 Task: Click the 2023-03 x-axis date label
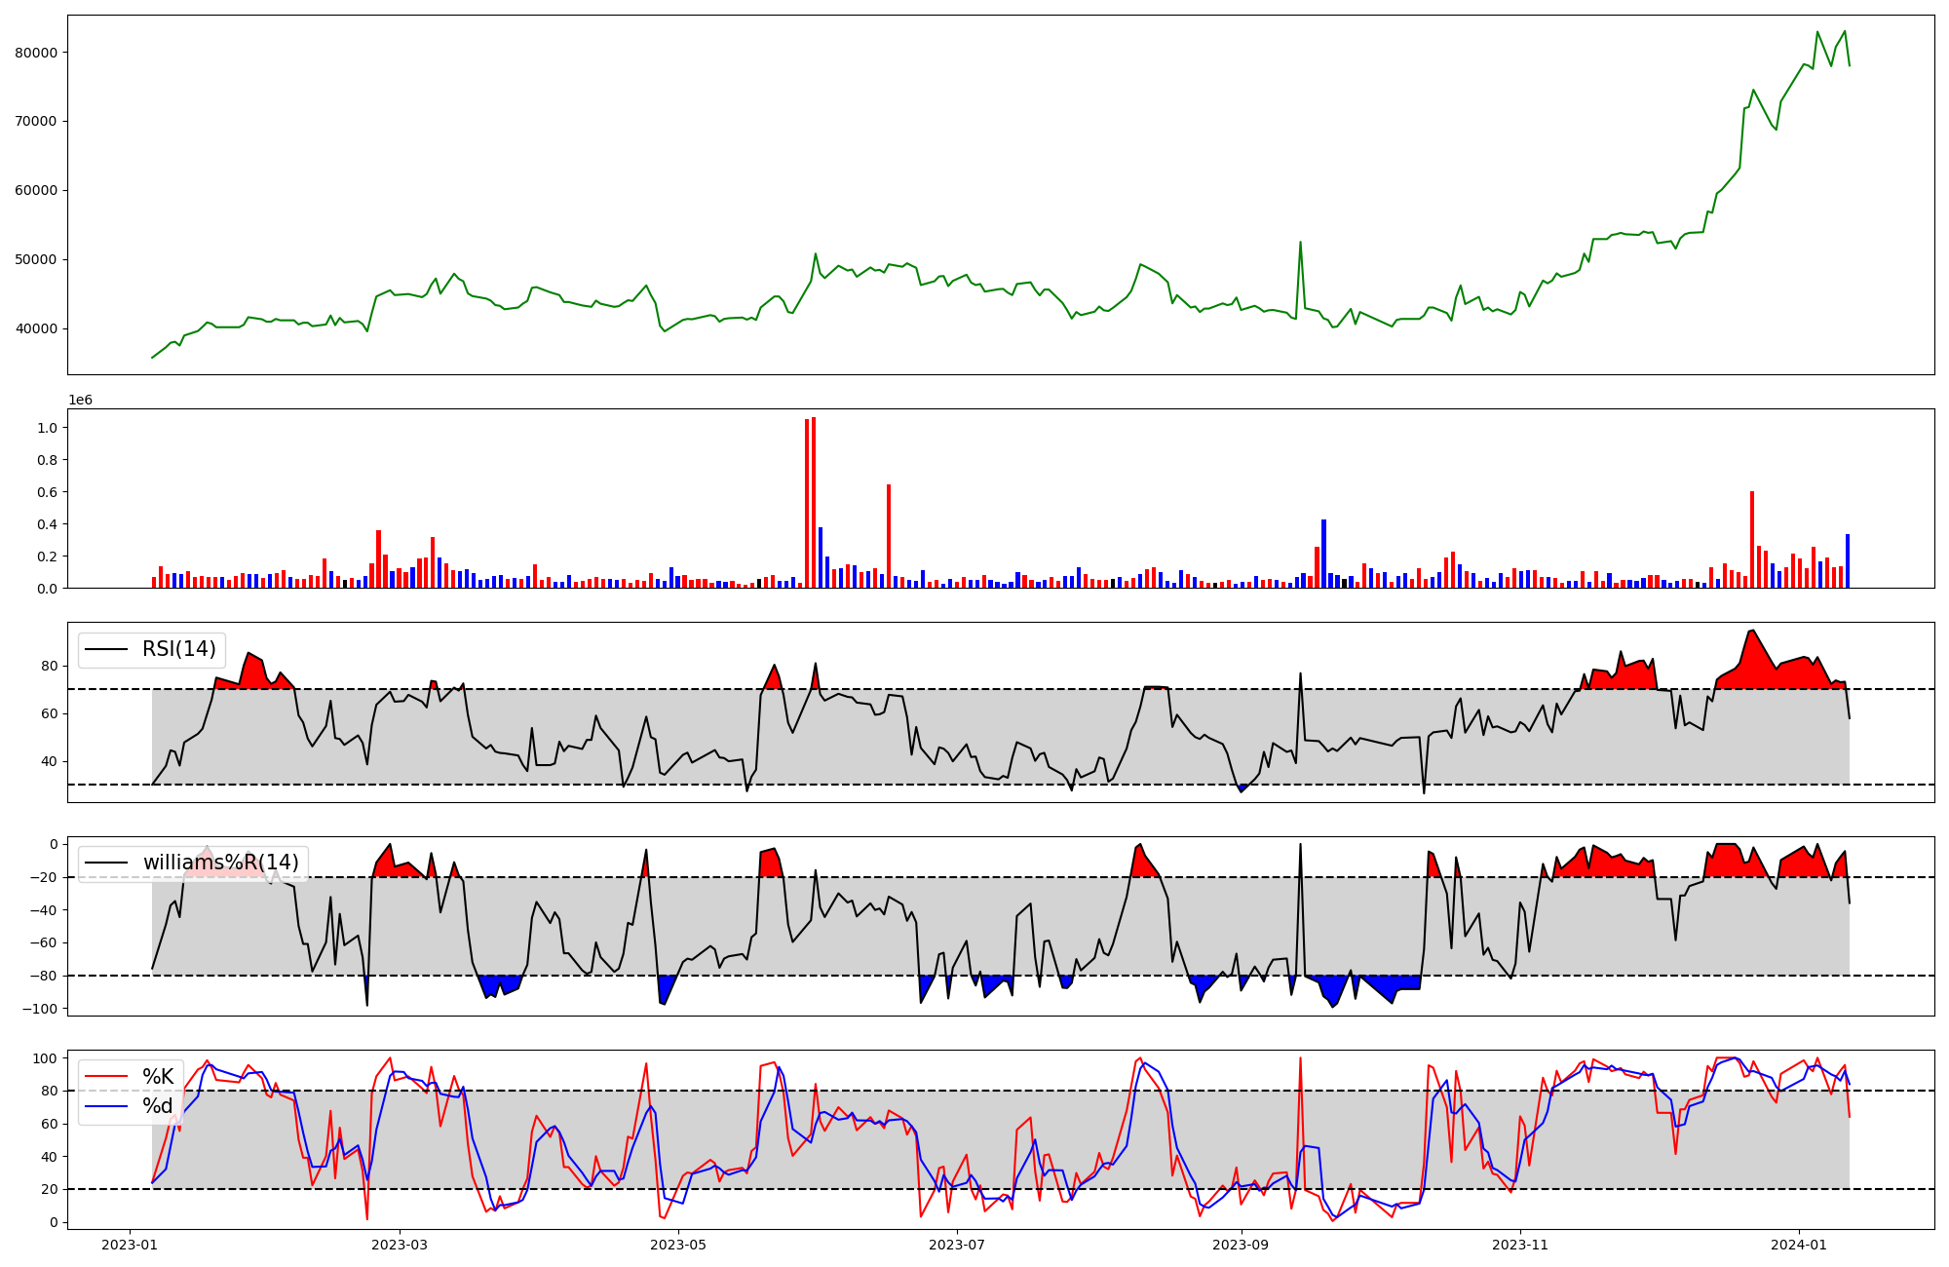click(400, 1245)
